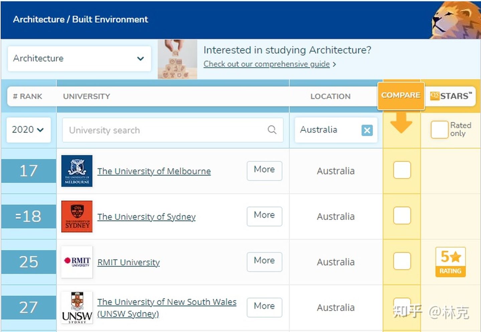
Task: Click the search magnifier icon
Action: point(272,130)
